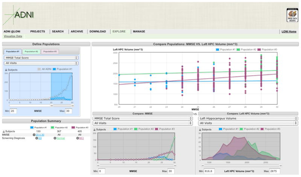Open the LONI Home link
The height and width of the screenshot is (177, 301).
(x=289, y=32)
